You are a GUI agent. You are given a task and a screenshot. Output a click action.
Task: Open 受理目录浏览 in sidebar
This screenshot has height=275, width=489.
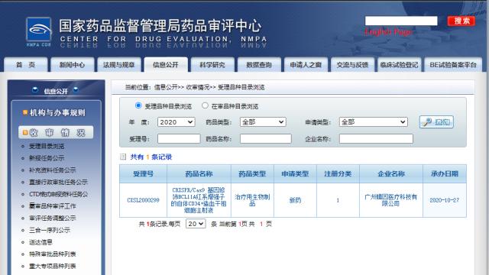47,146
